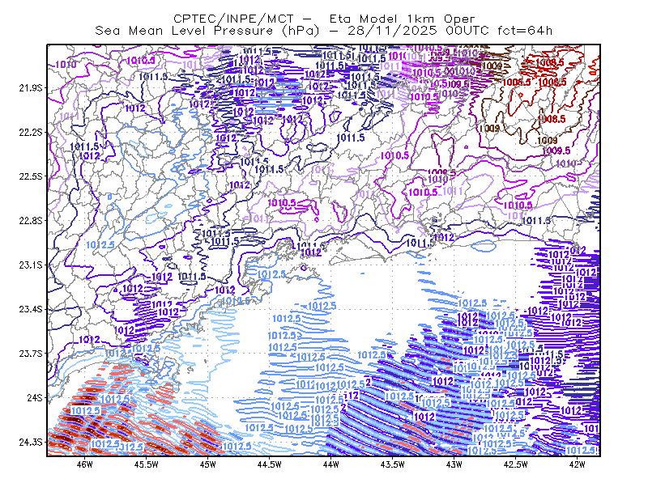Click the 23.1S latitude tick label

tap(30, 265)
